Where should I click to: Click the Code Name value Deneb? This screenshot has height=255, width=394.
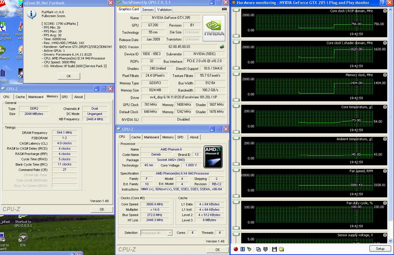tap(156, 155)
